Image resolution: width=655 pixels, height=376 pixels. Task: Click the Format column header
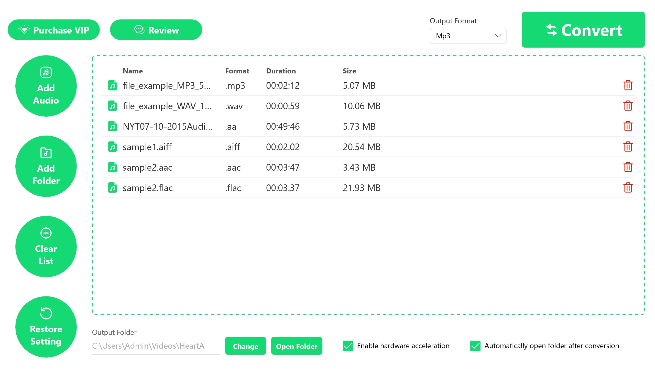click(237, 71)
